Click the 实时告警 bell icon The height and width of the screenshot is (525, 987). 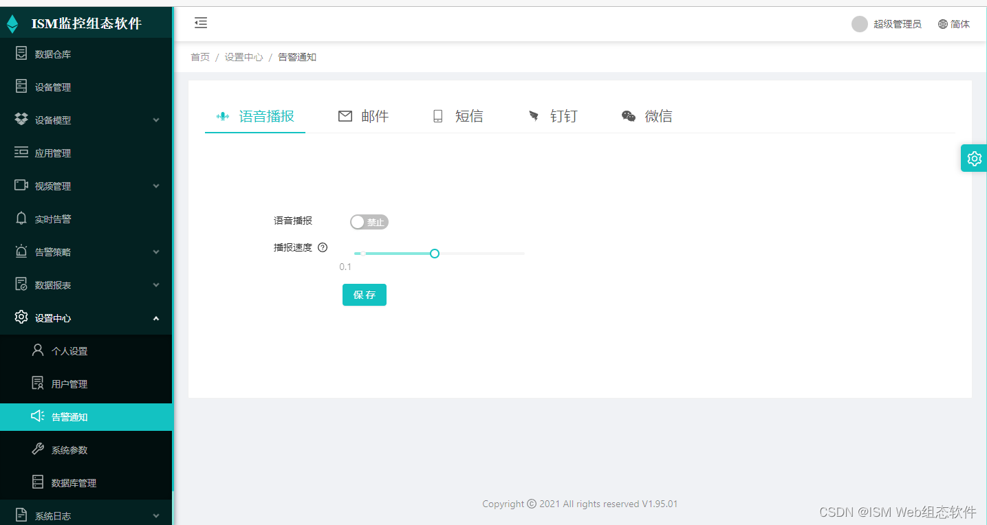[21, 219]
